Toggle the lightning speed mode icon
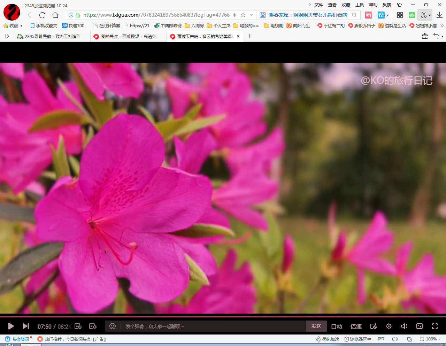Image resolution: width=446 pixels, height=346 pixels. [234, 15]
